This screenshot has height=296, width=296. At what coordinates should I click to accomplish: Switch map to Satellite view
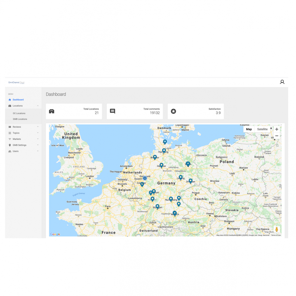point(262,129)
